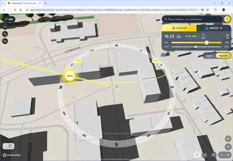Open the UTC +2:00 timezone selector
Screen dimensions: 233x161
pos(178,36)
